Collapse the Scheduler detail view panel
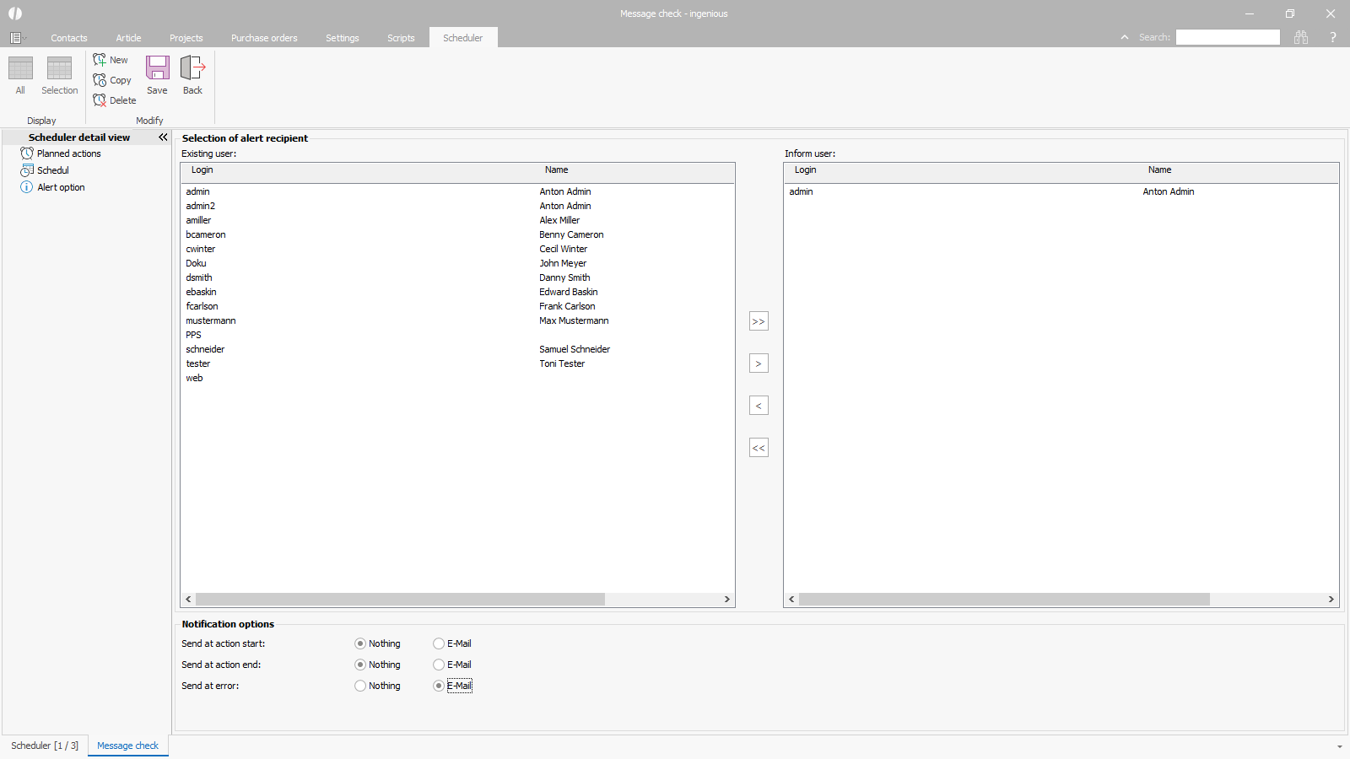This screenshot has width=1350, height=759. [163, 137]
